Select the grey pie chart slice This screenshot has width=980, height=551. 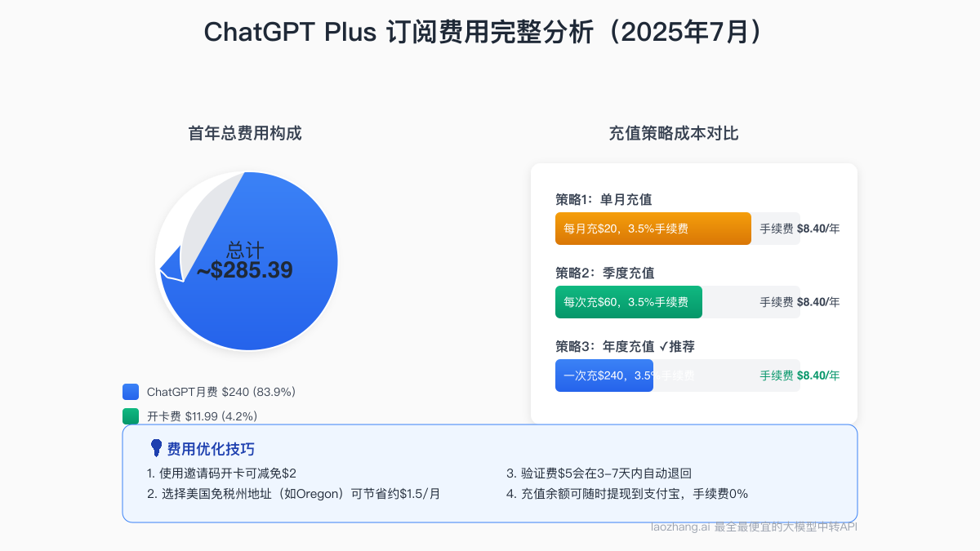click(204, 220)
